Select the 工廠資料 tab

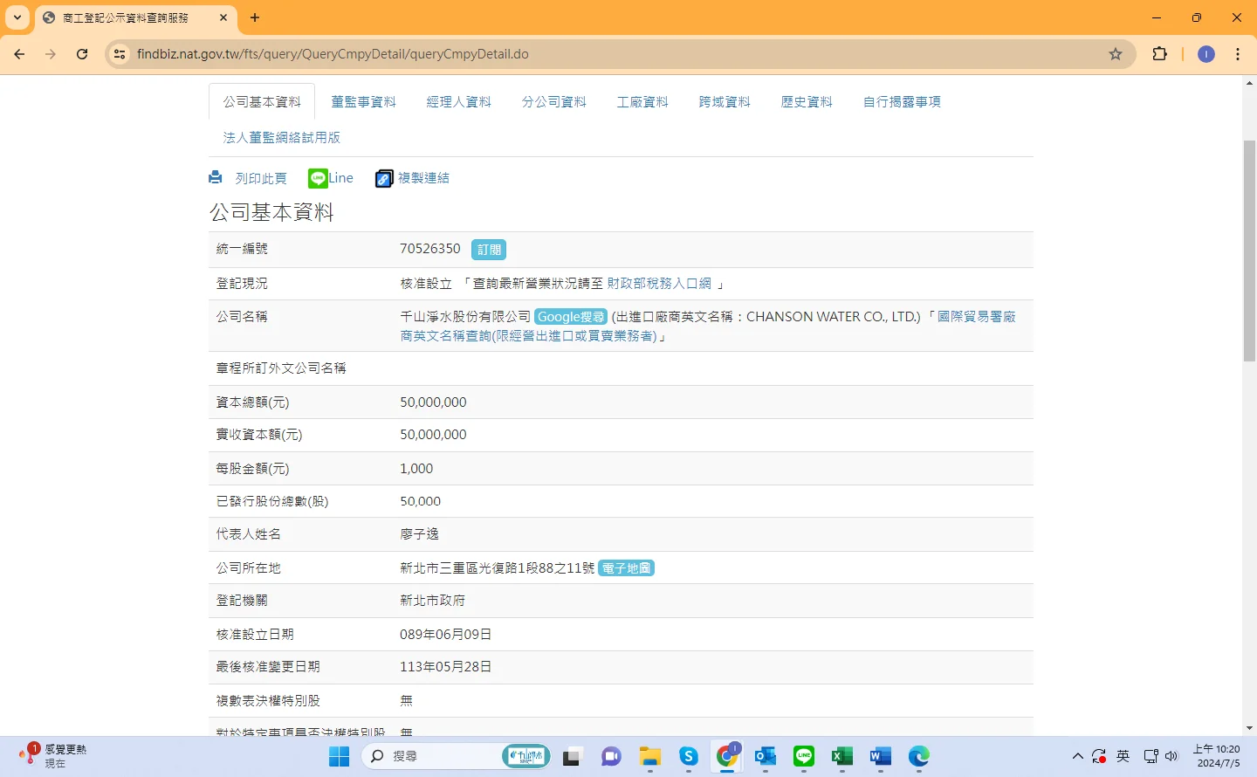(x=642, y=102)
